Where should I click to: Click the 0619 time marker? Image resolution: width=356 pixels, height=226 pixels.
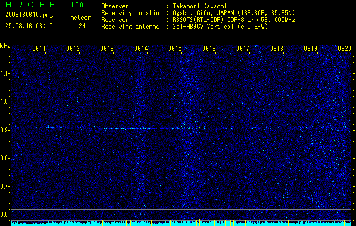(311, 49)
